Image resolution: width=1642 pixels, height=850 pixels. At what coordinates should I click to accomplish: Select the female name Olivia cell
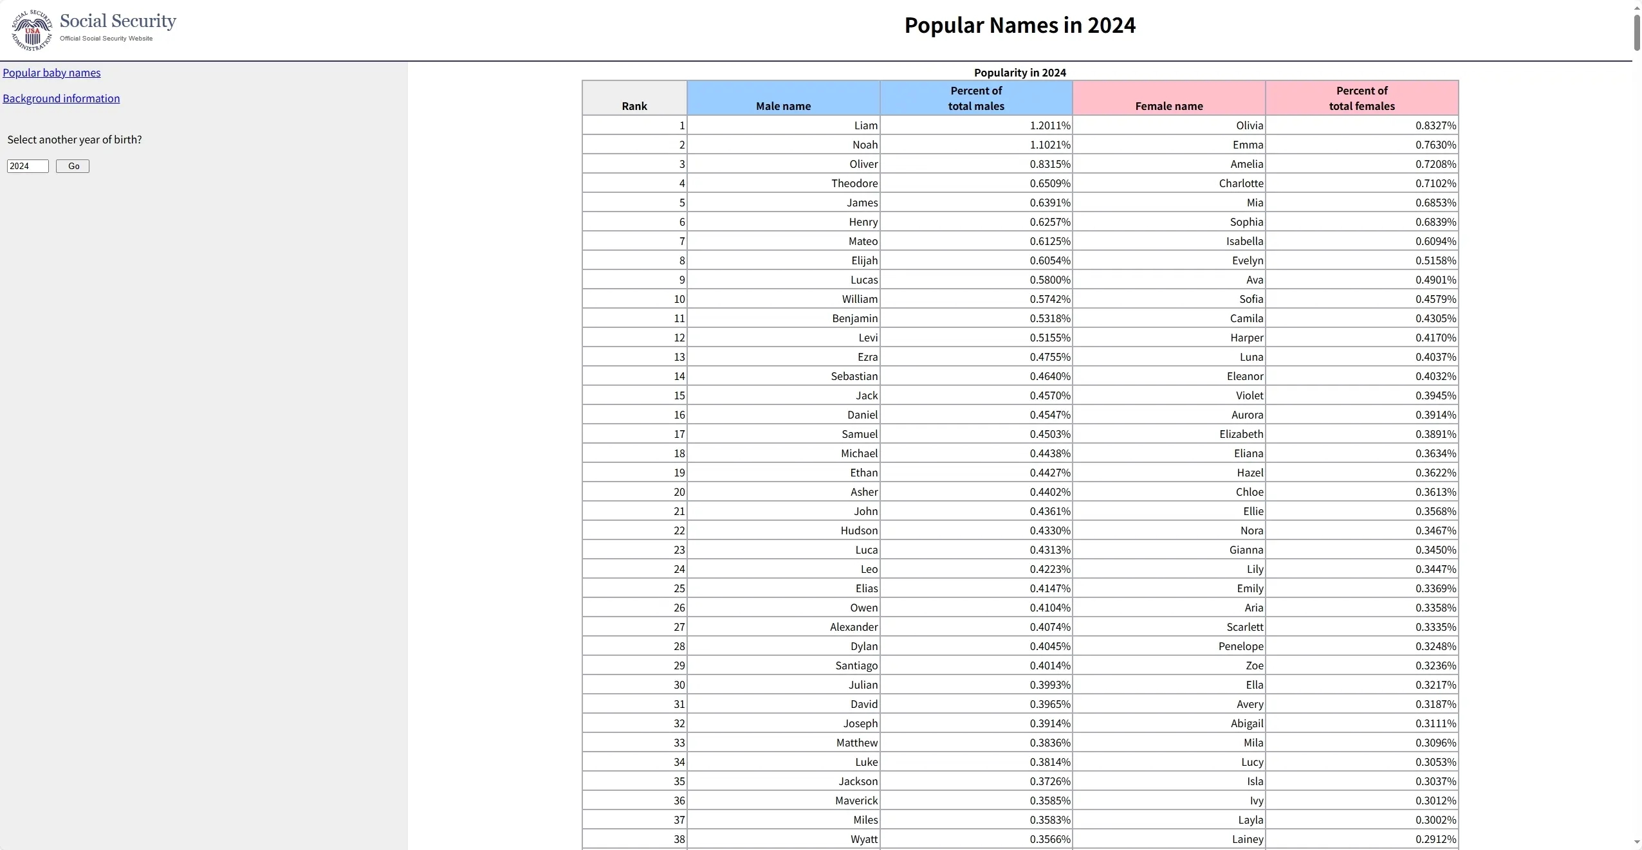tap(1249, 125)
